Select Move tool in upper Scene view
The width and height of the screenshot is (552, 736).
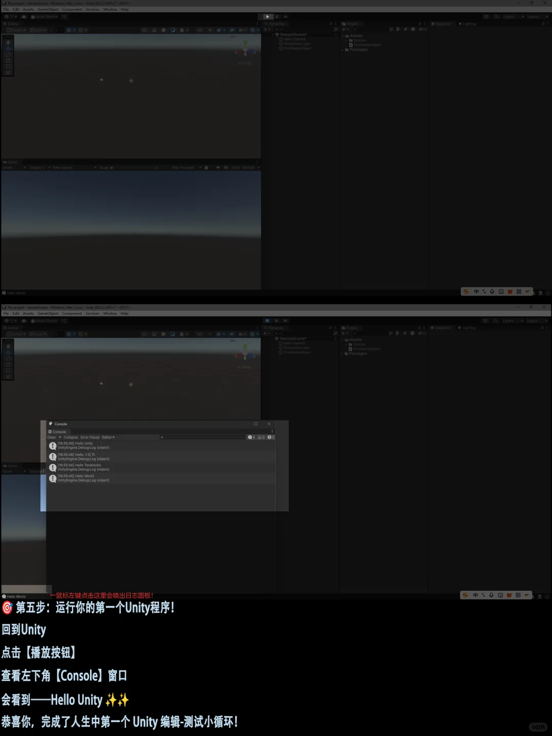point(8,48)
